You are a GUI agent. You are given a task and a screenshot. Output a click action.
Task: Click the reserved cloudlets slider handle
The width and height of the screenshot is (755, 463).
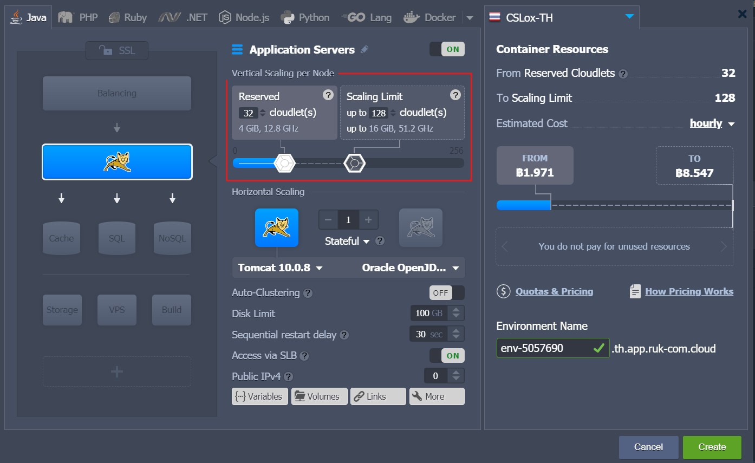pyautogui.click(x=284, y=162)
